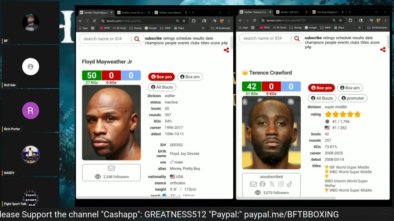
Task: Go back in the right browser window
Action: [x=240, y=20]
